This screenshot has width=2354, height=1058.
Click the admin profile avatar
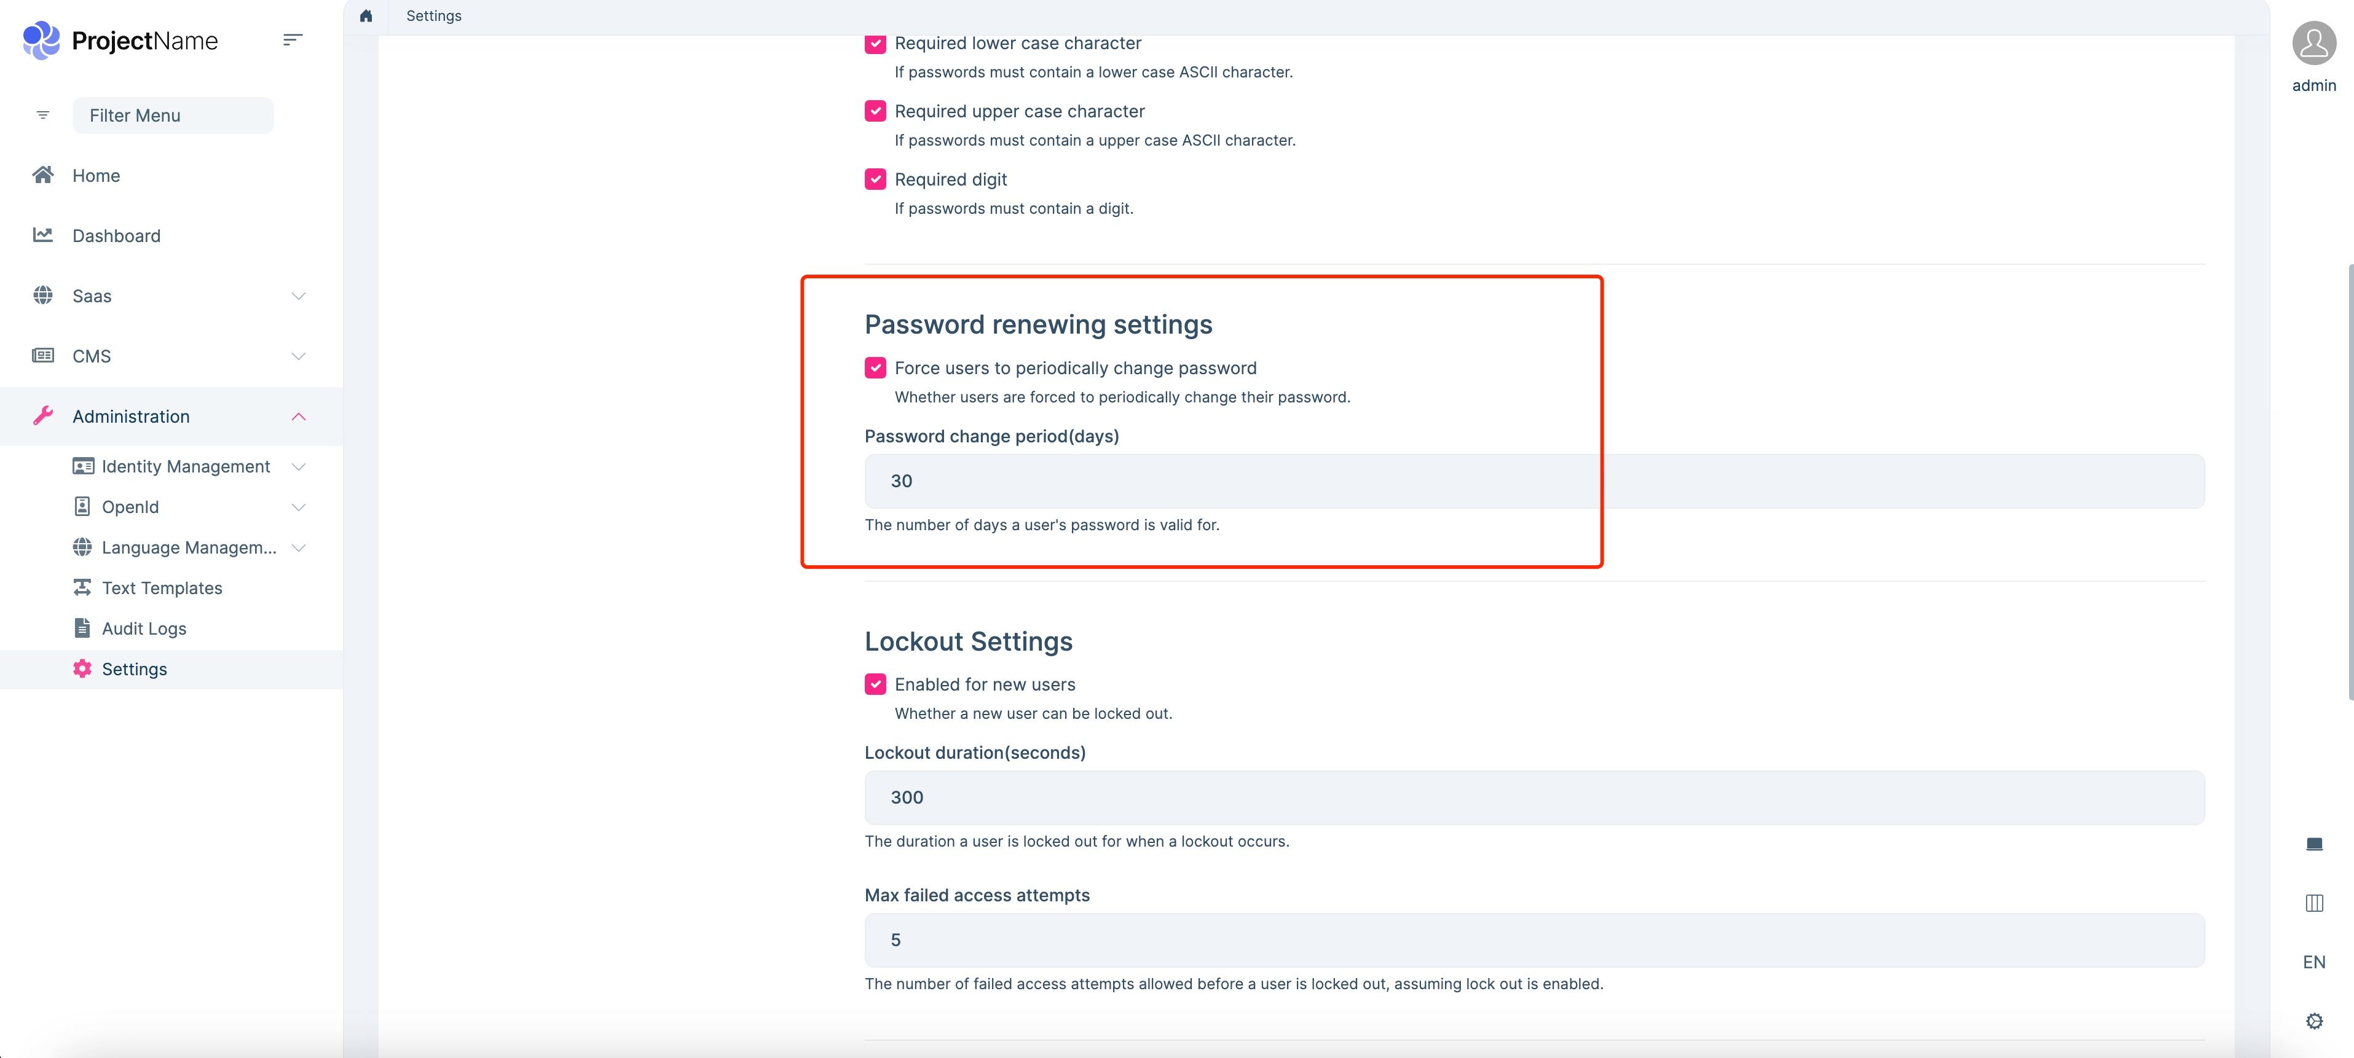click(2313, 42)
